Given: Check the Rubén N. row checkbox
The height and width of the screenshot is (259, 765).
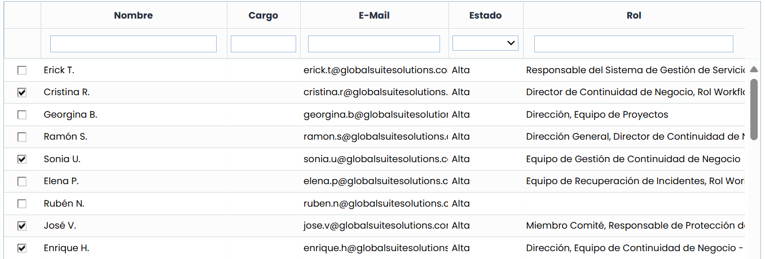Looking at the screenshot, I should click(x=22, y=204).
